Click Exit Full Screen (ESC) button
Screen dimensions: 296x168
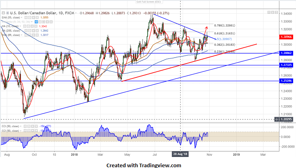tap(149, 2)
